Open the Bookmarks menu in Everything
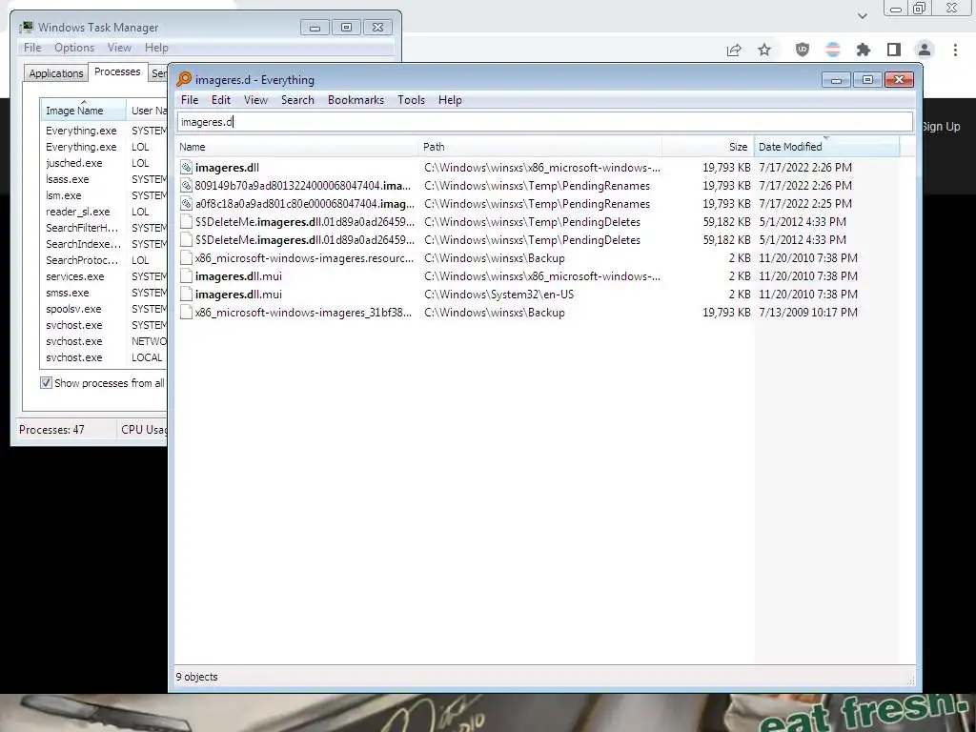 [356, 100]
